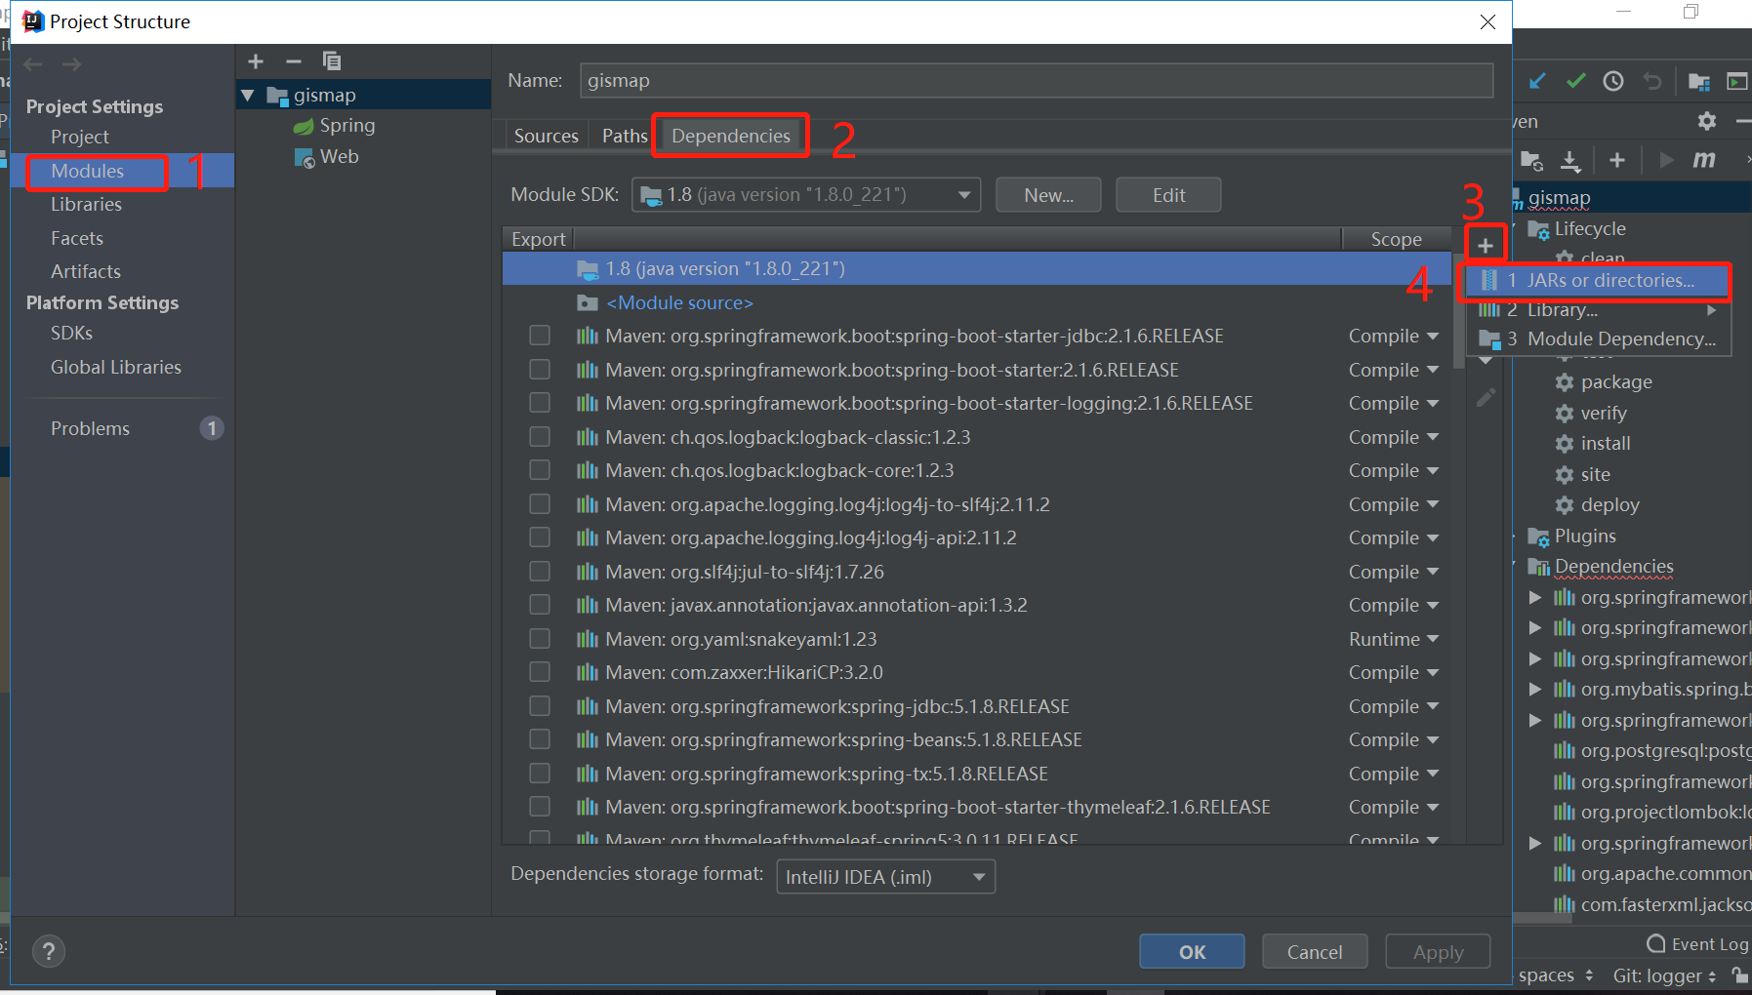Collapse the gismap module tree node
This screenshot has height=995, width=1752.
coord(248,96)
